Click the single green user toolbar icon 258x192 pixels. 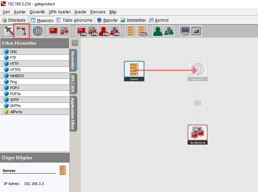(x=158, y=31)
